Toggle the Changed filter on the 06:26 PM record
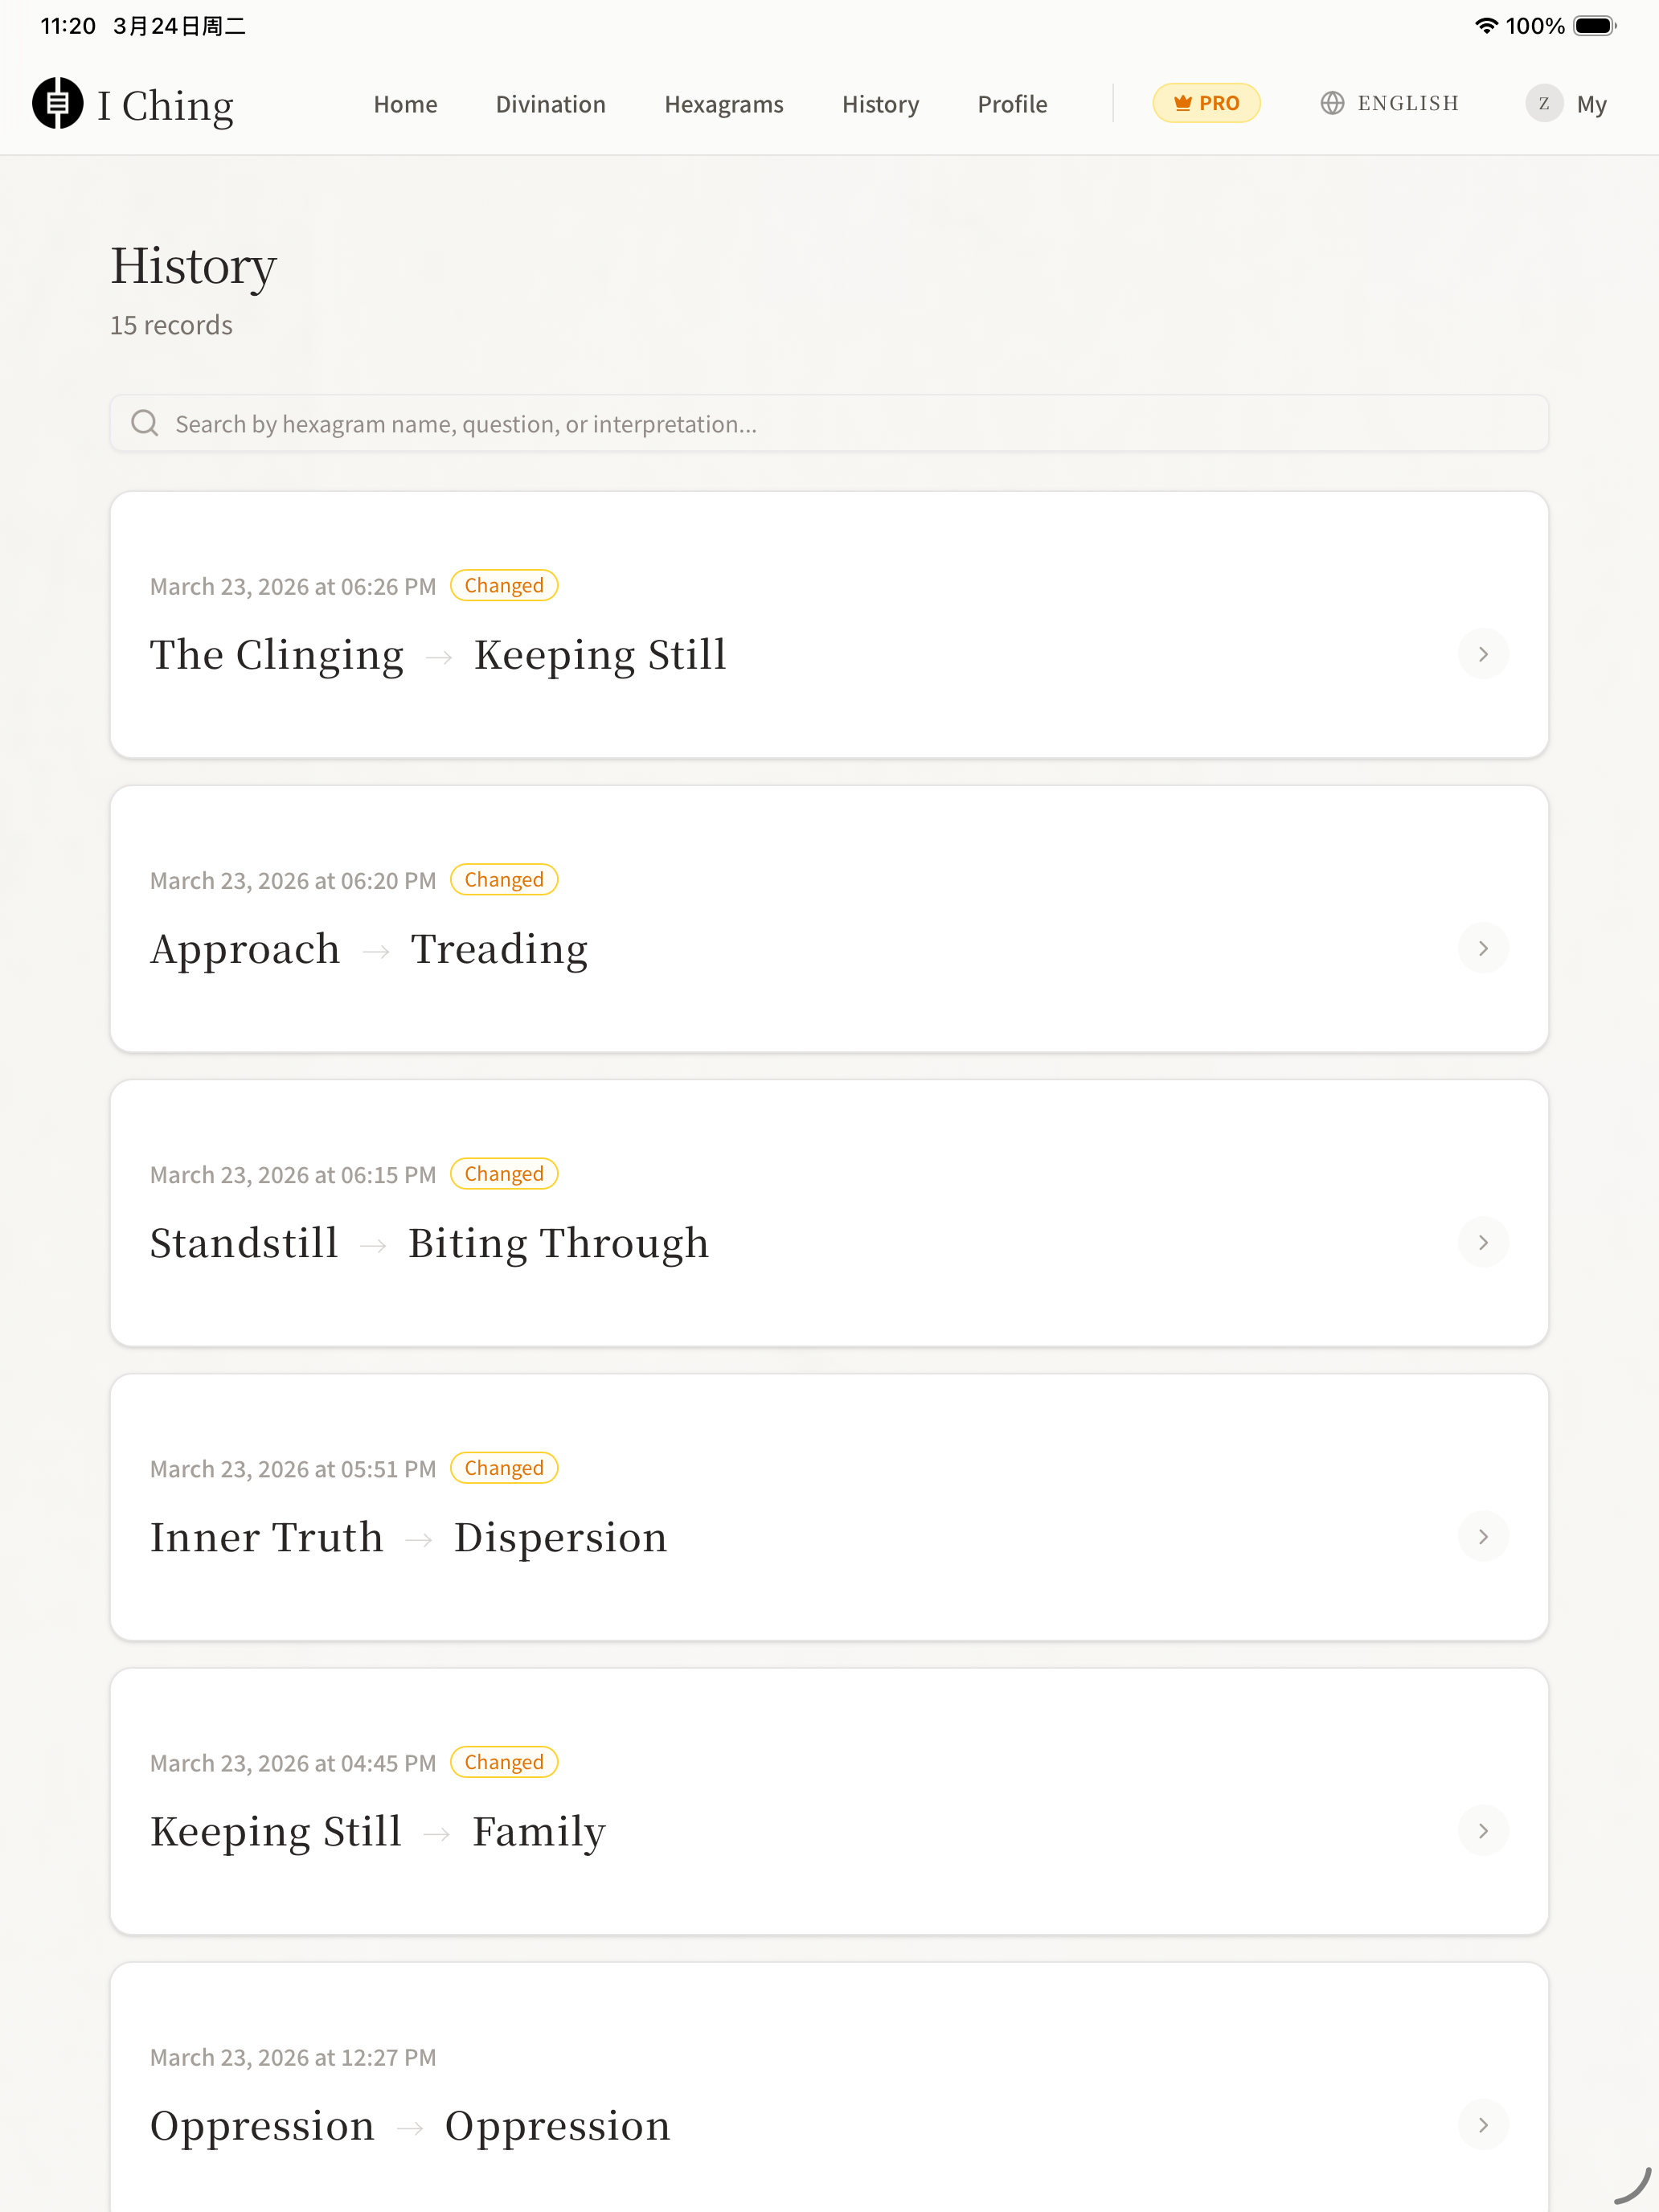This screenshot has width=1659, height=2212. 504,585
